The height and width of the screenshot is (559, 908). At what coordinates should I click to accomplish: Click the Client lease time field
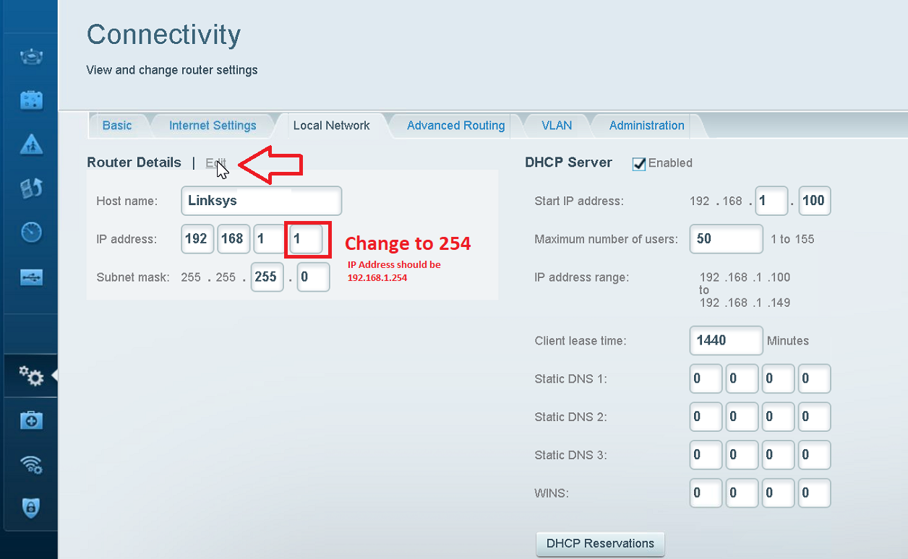click(726, 340)
